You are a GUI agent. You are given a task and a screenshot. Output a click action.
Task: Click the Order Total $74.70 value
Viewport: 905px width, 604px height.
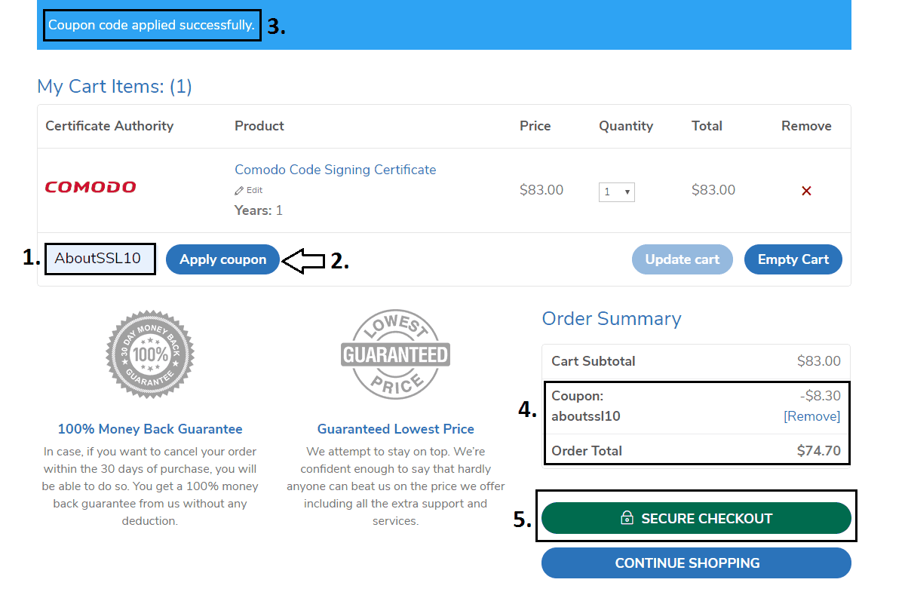point(819,451)
